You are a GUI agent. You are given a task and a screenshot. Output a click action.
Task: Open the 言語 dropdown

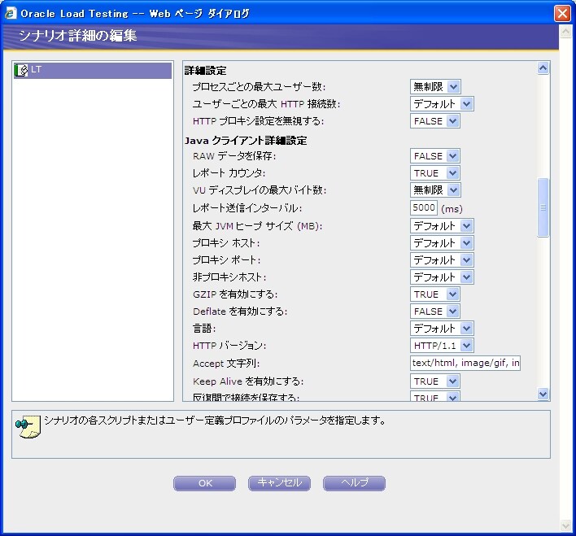pyautogui.click(x=442, y=329)
